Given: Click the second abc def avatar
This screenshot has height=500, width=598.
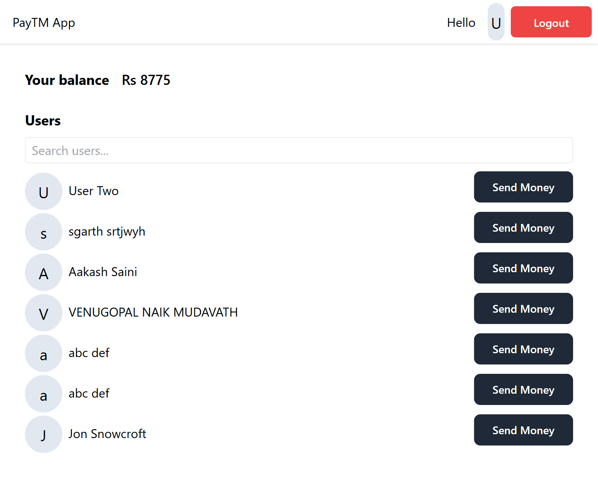Looking at the screenshot, I should point(44,394).
